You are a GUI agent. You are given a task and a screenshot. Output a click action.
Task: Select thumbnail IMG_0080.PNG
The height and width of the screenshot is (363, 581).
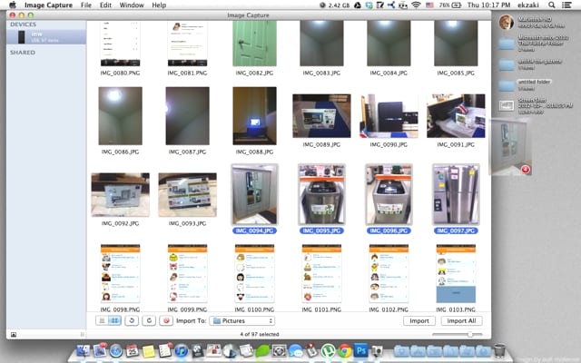click(120, 44)
